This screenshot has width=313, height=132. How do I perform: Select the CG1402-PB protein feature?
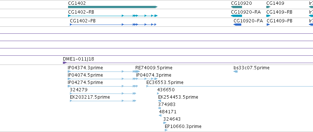113,25
